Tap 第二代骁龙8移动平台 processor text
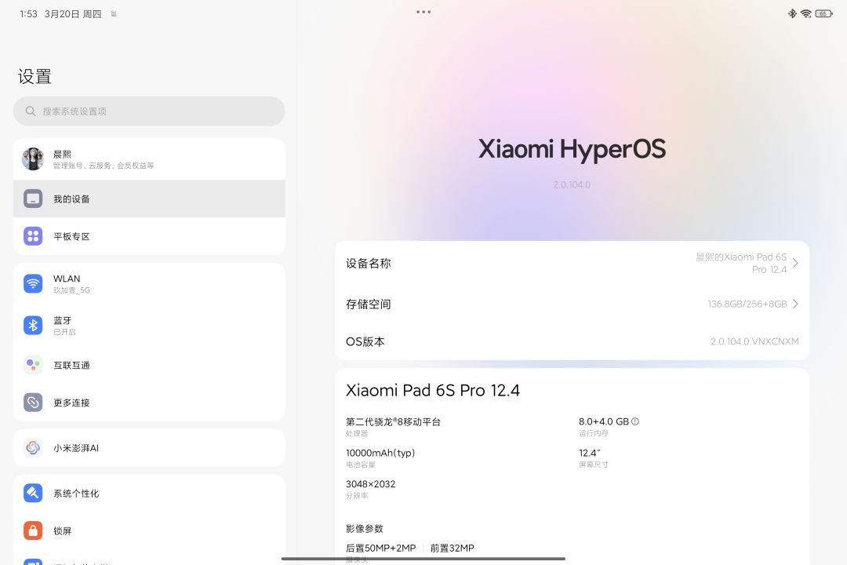This screenshot has width=847, height=565. tap(393, 421)
